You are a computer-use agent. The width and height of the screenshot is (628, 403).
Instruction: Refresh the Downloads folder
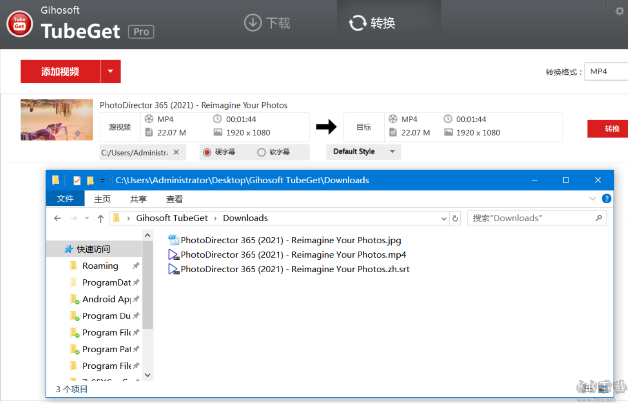click(455, 218)
